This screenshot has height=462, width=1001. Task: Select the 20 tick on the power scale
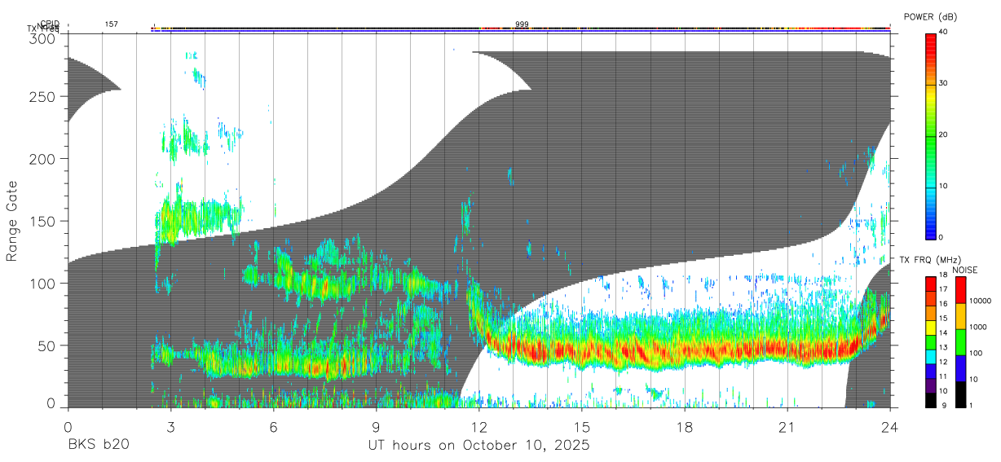click(944, 134)
